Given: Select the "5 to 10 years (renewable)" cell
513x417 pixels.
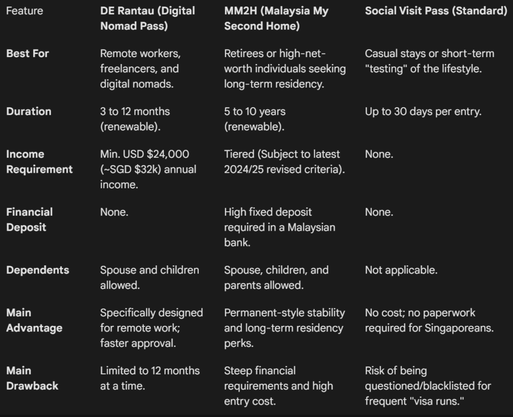Looking at the screenshot, I should [x=254, y=119].
